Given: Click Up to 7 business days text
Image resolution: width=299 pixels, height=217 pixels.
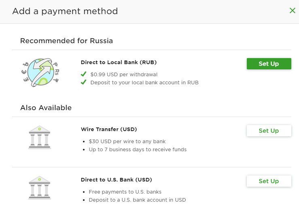Looking at the screenshot, I should point(138,150).
